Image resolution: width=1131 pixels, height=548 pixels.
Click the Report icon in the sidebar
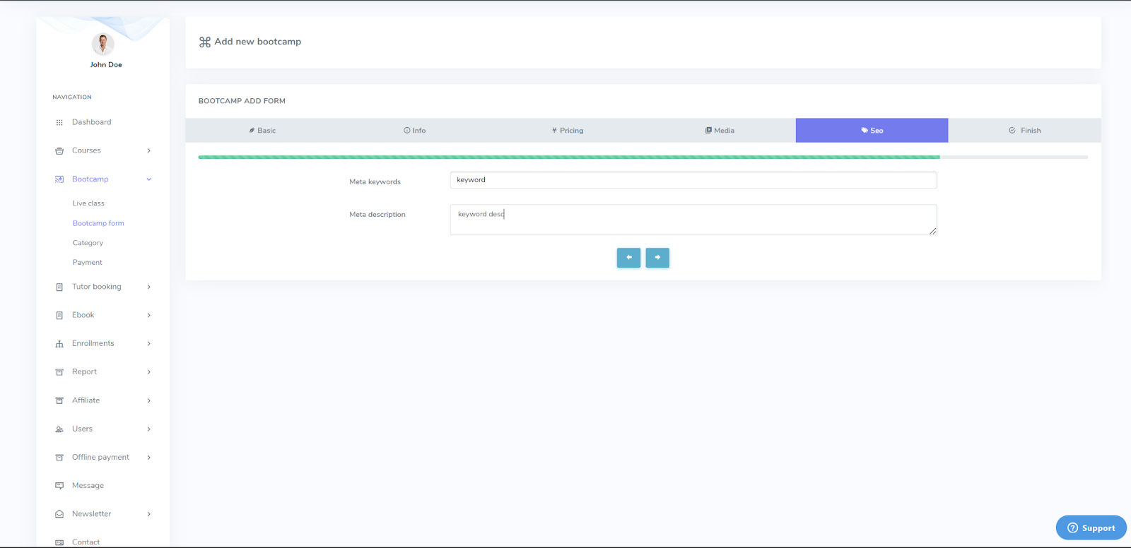59,372
